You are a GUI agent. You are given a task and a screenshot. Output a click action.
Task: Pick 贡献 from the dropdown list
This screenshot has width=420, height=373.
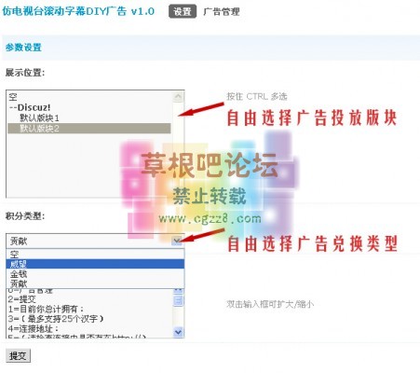pyautogui.click(x=95, y=283)
